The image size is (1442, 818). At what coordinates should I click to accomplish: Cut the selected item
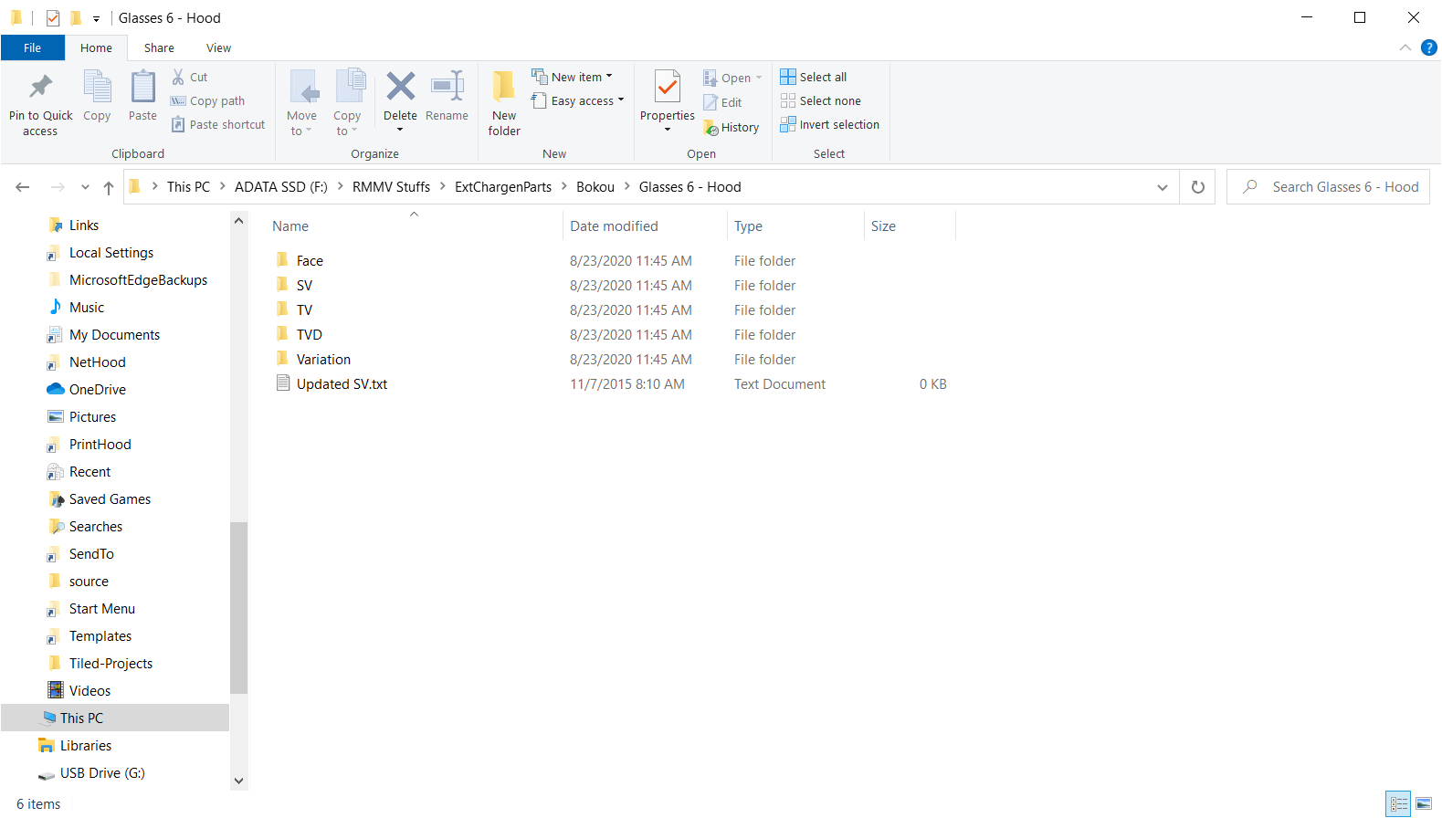[190, 78]
